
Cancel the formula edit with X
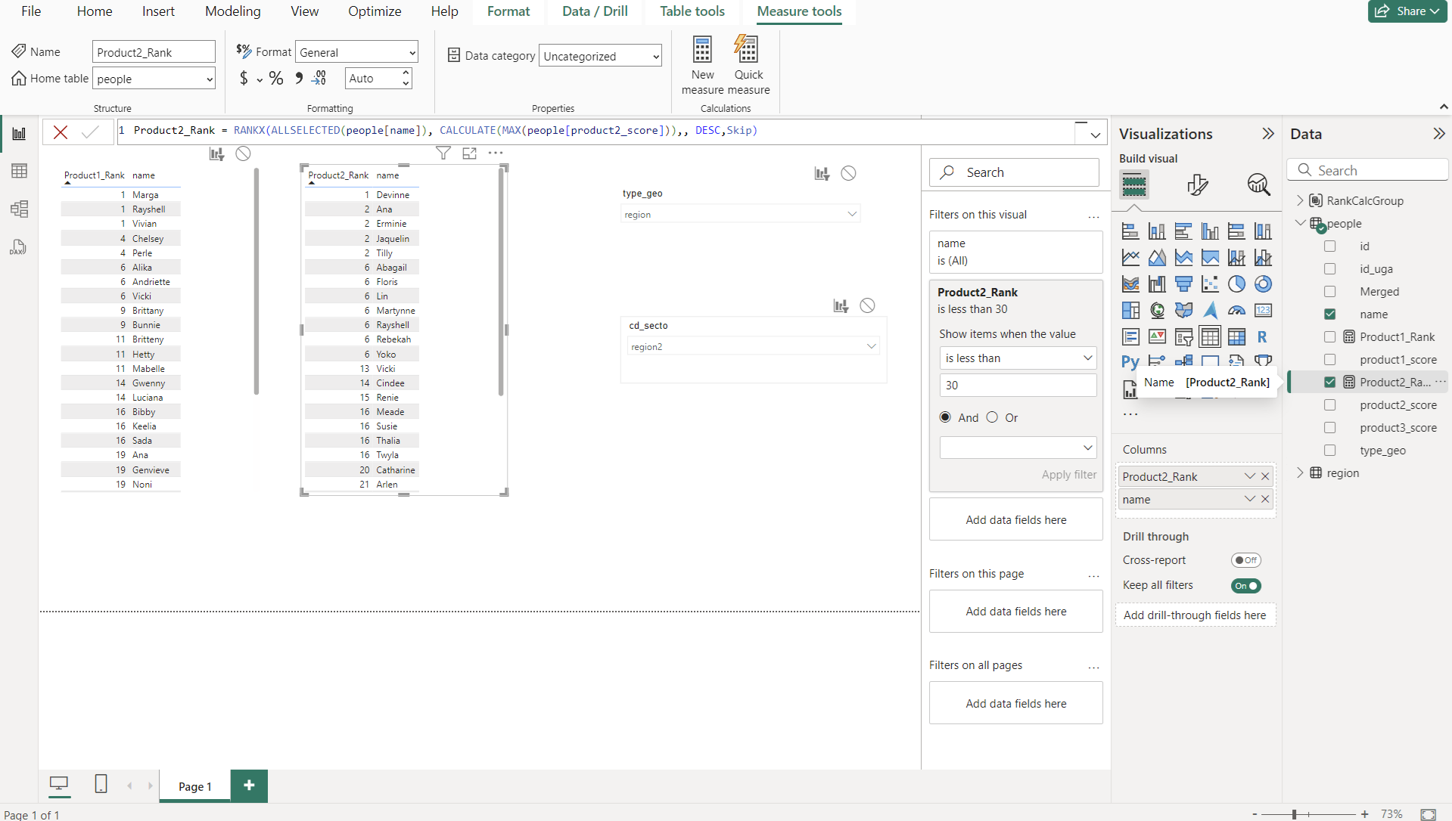tap(61, 132)
